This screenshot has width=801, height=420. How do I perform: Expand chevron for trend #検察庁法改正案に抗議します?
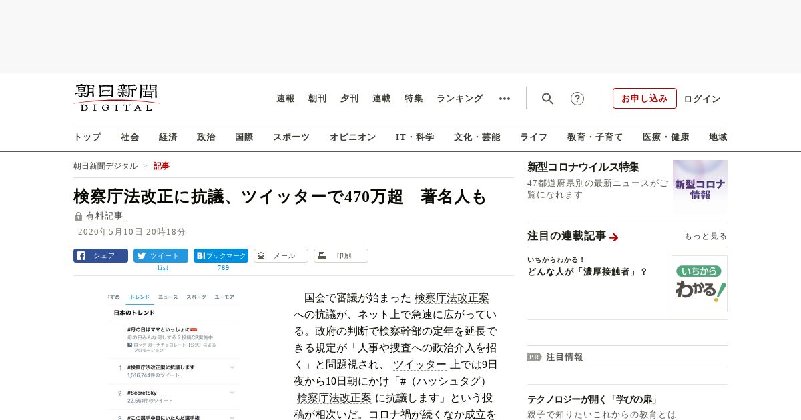[232, 367]
